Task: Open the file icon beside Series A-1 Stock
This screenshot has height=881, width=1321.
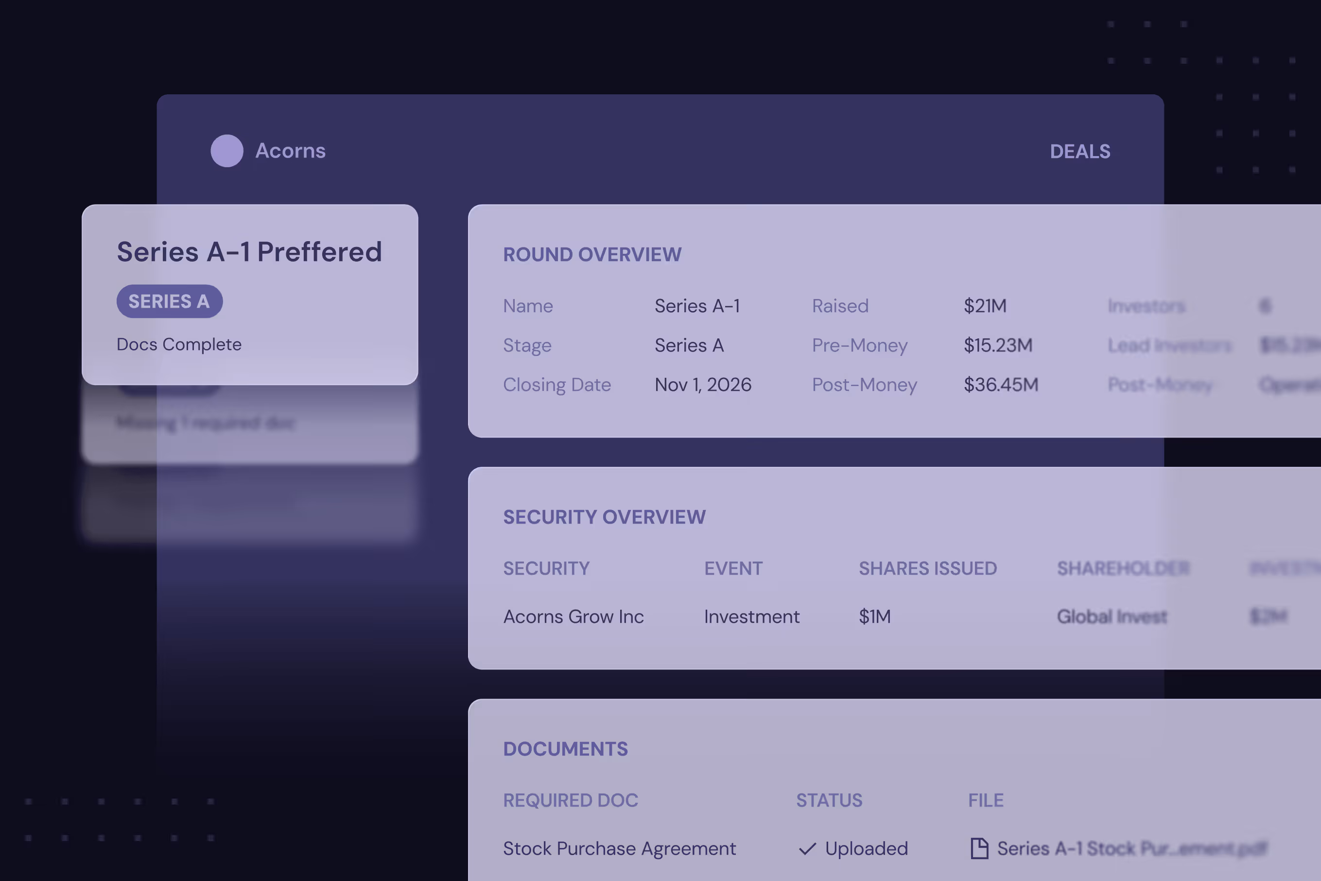Action: click(979, 848)
